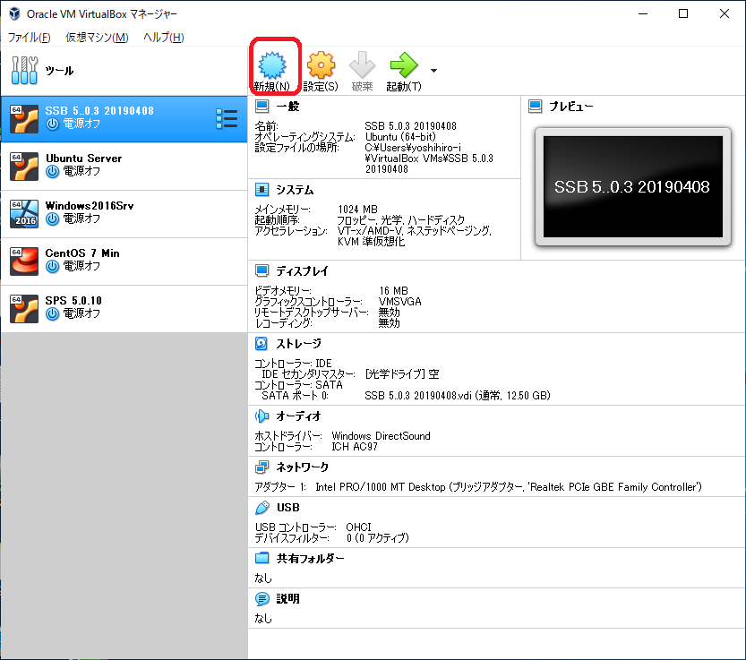
Task: Click the ツール label in sidebar
Action: [x=59, y=71]
